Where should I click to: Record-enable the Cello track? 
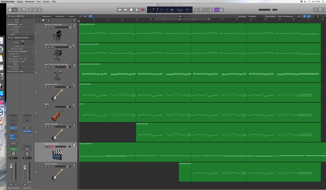[x=52, y=107]
